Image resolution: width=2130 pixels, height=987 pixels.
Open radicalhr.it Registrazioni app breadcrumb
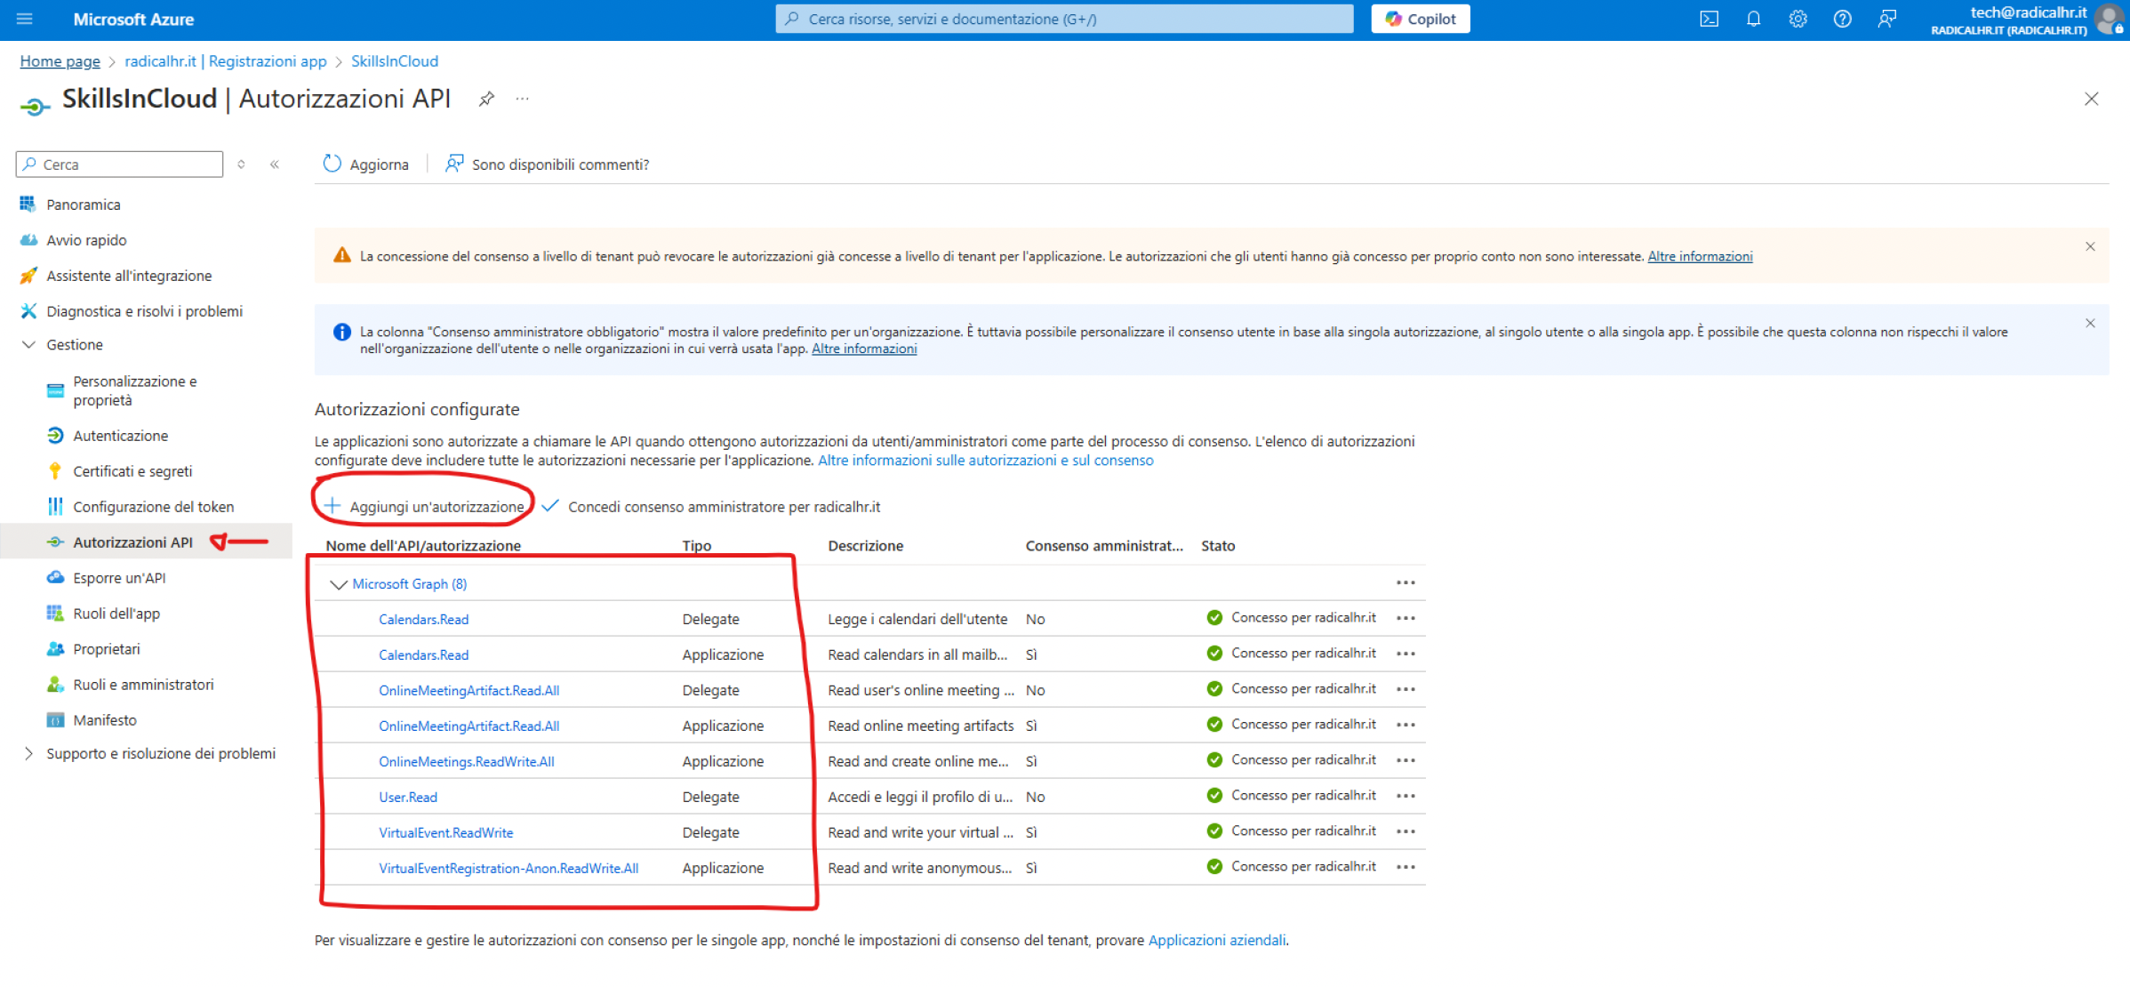point(226,61)
